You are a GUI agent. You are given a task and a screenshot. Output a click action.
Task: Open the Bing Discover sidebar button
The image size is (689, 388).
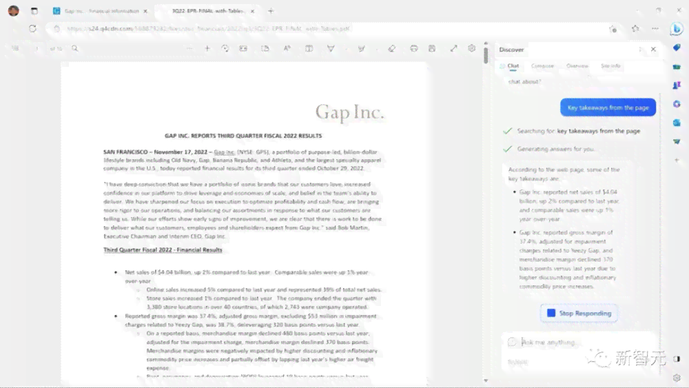click(677, 29)
